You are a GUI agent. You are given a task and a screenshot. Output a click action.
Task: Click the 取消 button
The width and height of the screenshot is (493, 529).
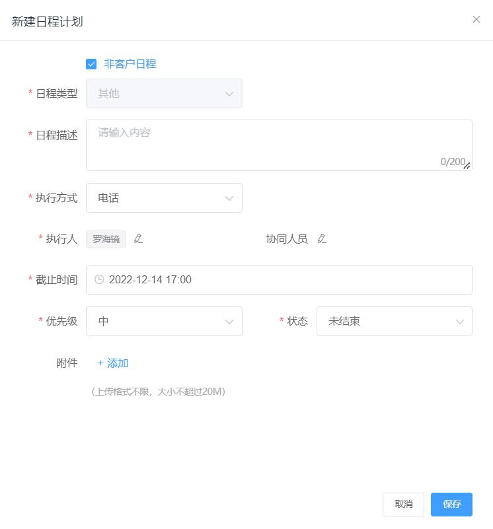coord(403,505)
